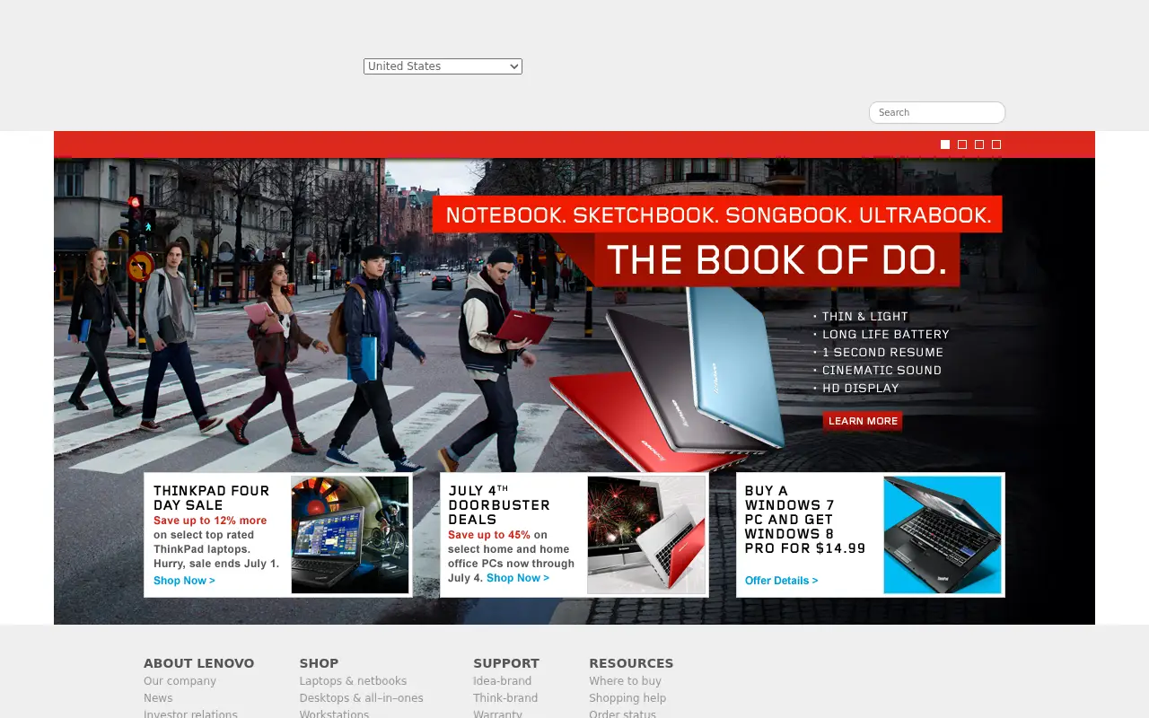Open the Think-brand support link
The width and height of the screenshot is (1149, 718).
click(505, 698)
